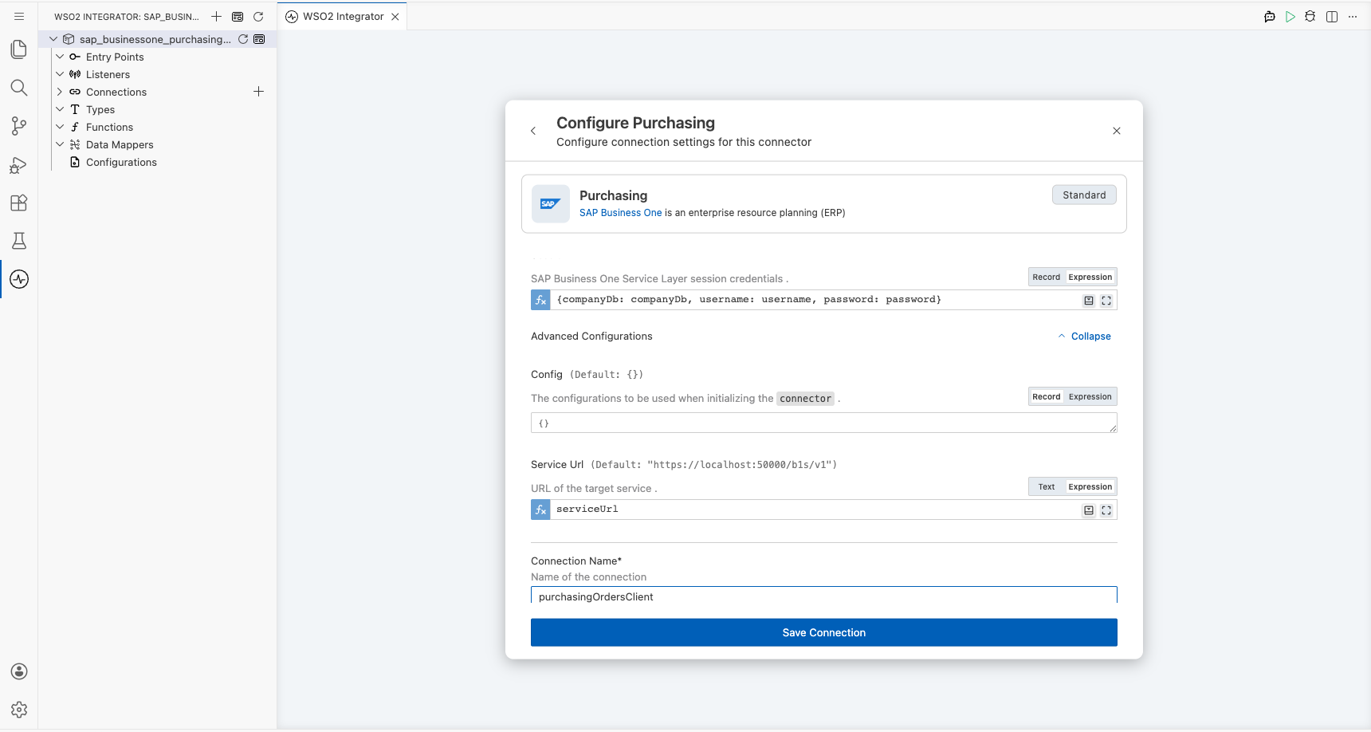This screenshot has width=1371, height=732.
Task: Open Configurations in the project tree
Action: (x=121, y=163)
